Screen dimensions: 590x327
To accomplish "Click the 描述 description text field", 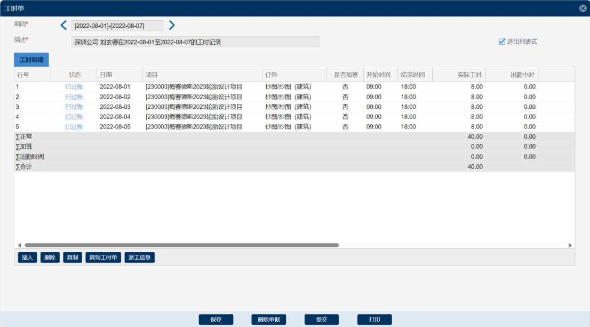I will pos(195,42).
